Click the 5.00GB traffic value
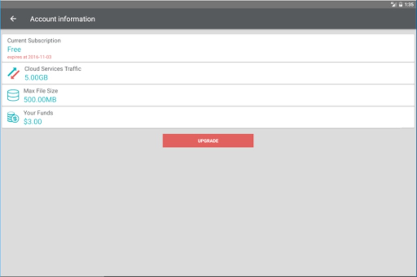Screen dimensions: 417x277 36,78
